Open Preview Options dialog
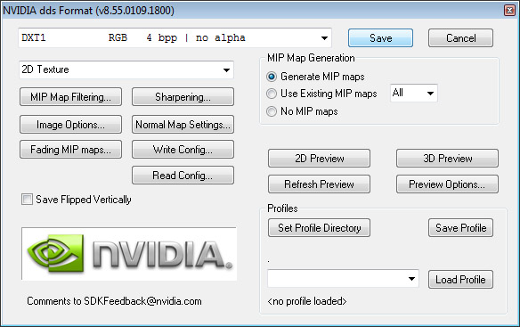This screenshot has width=520, height=327. coord(447,184)
